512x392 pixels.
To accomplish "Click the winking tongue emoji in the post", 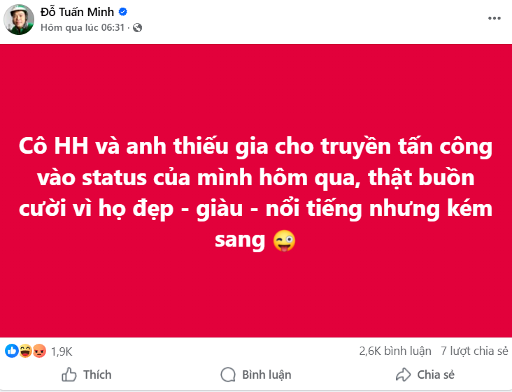I will [284, 240].
